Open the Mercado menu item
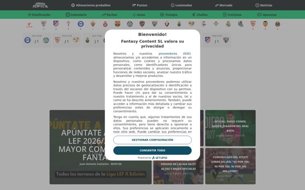Screen dimensions: 305x190 click(x=224, y=5)
